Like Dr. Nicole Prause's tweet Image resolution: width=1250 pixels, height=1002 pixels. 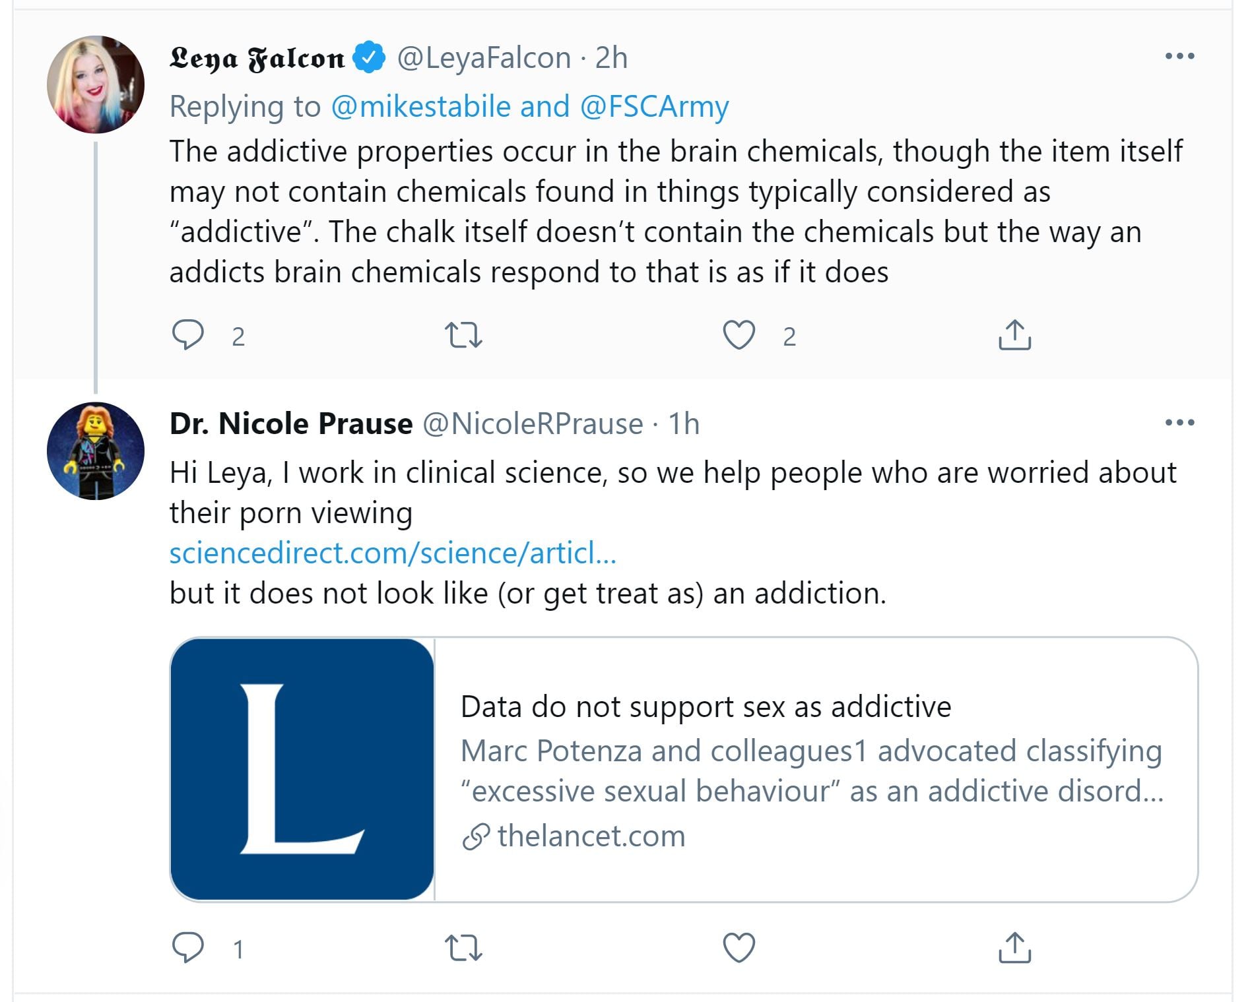coord(739,948)
